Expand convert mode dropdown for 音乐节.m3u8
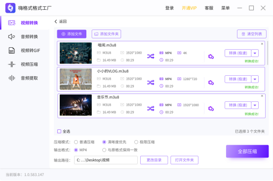Viewport: 273px width, 181px height. pos(255,105)
